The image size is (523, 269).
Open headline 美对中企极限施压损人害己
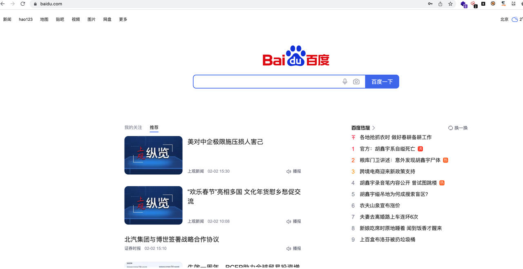[226, 142]
